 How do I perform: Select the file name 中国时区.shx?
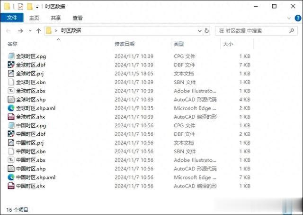[x=30, y=186]
